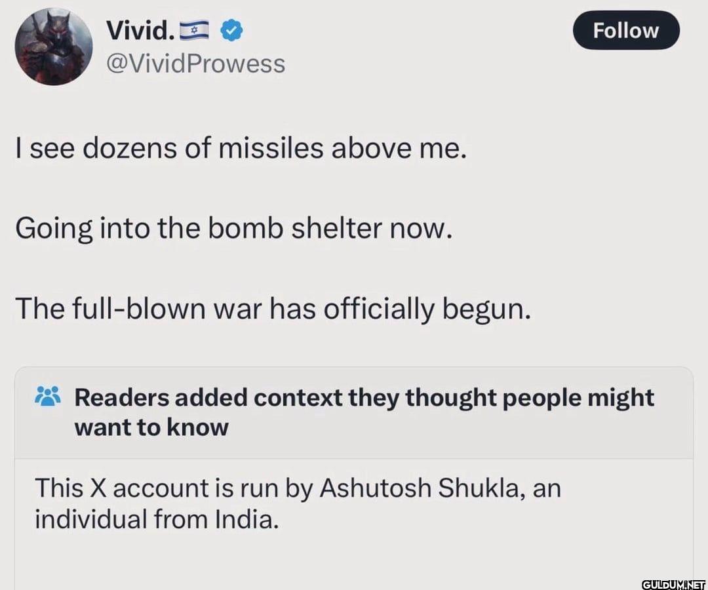
Task: Open the @VividProwess handle link
Action: 195,64
